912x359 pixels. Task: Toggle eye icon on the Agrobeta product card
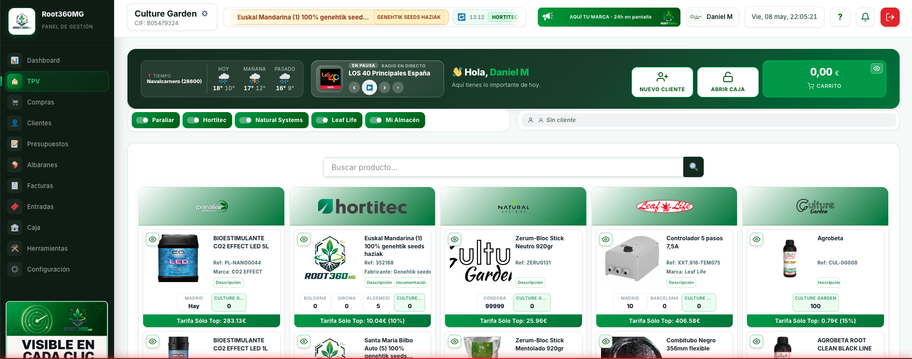coord(757,239)
